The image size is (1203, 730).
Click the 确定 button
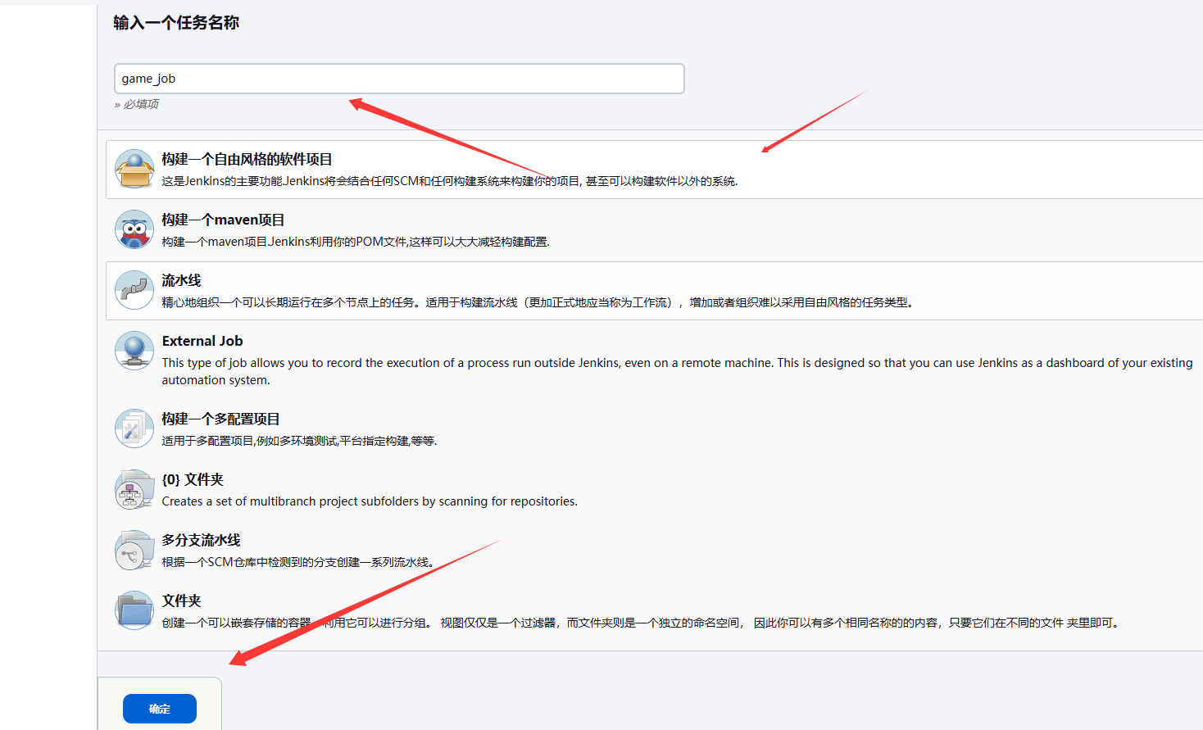pos(160,709)
